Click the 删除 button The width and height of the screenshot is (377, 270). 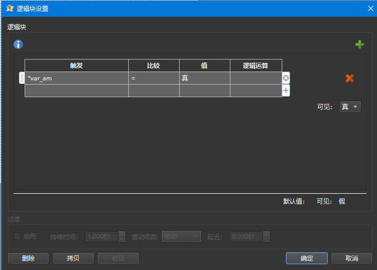(x=28, y=258)
